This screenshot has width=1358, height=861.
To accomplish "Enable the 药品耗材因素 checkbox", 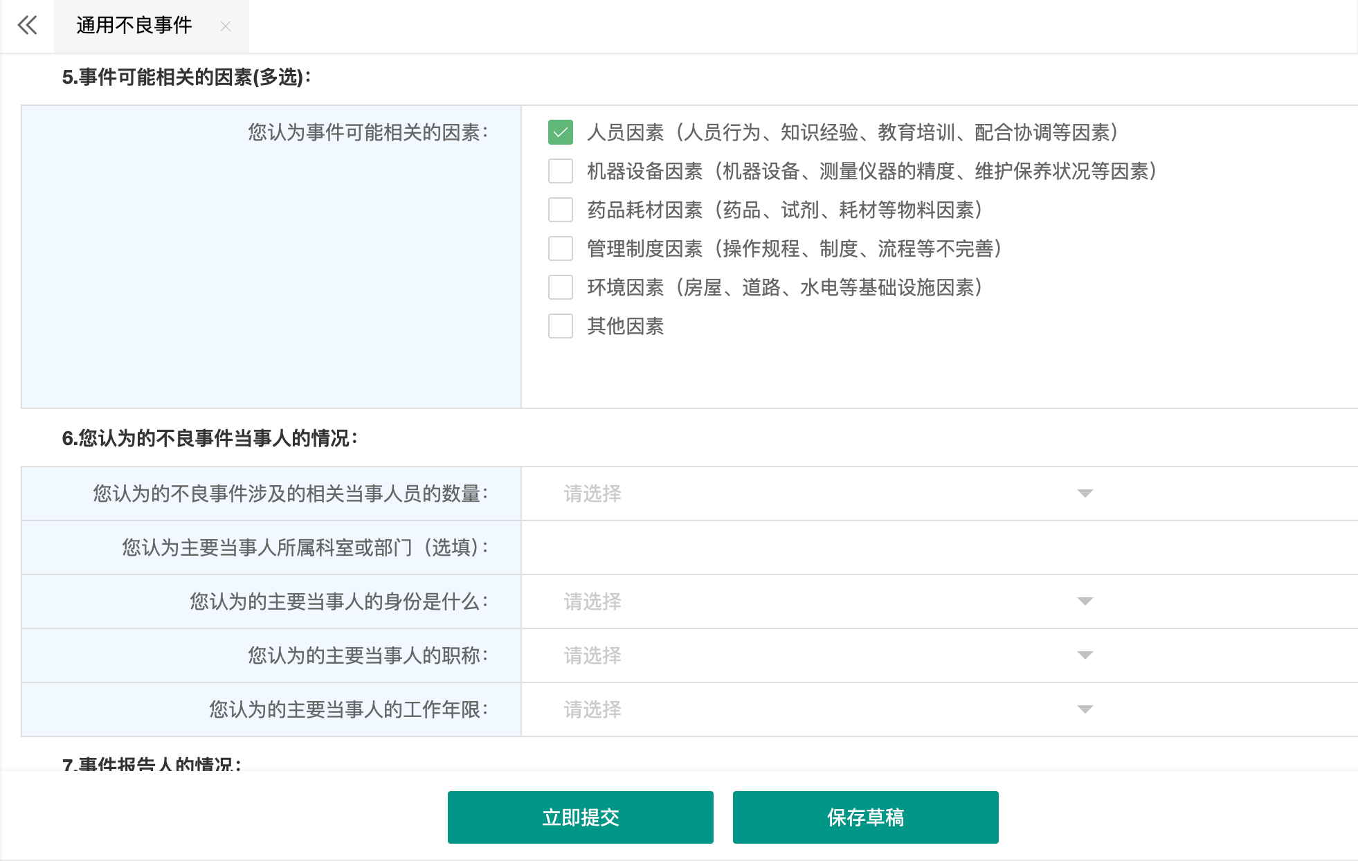I will coord(561,210).
